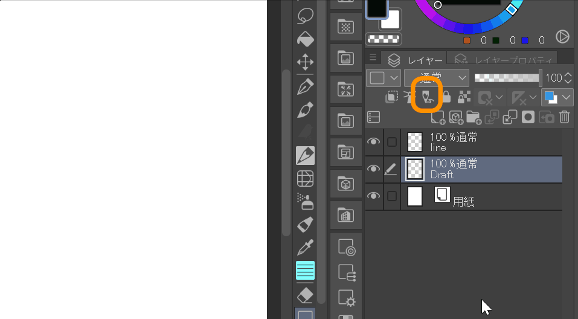Toggle Clip to layer below

coord(391,97)
